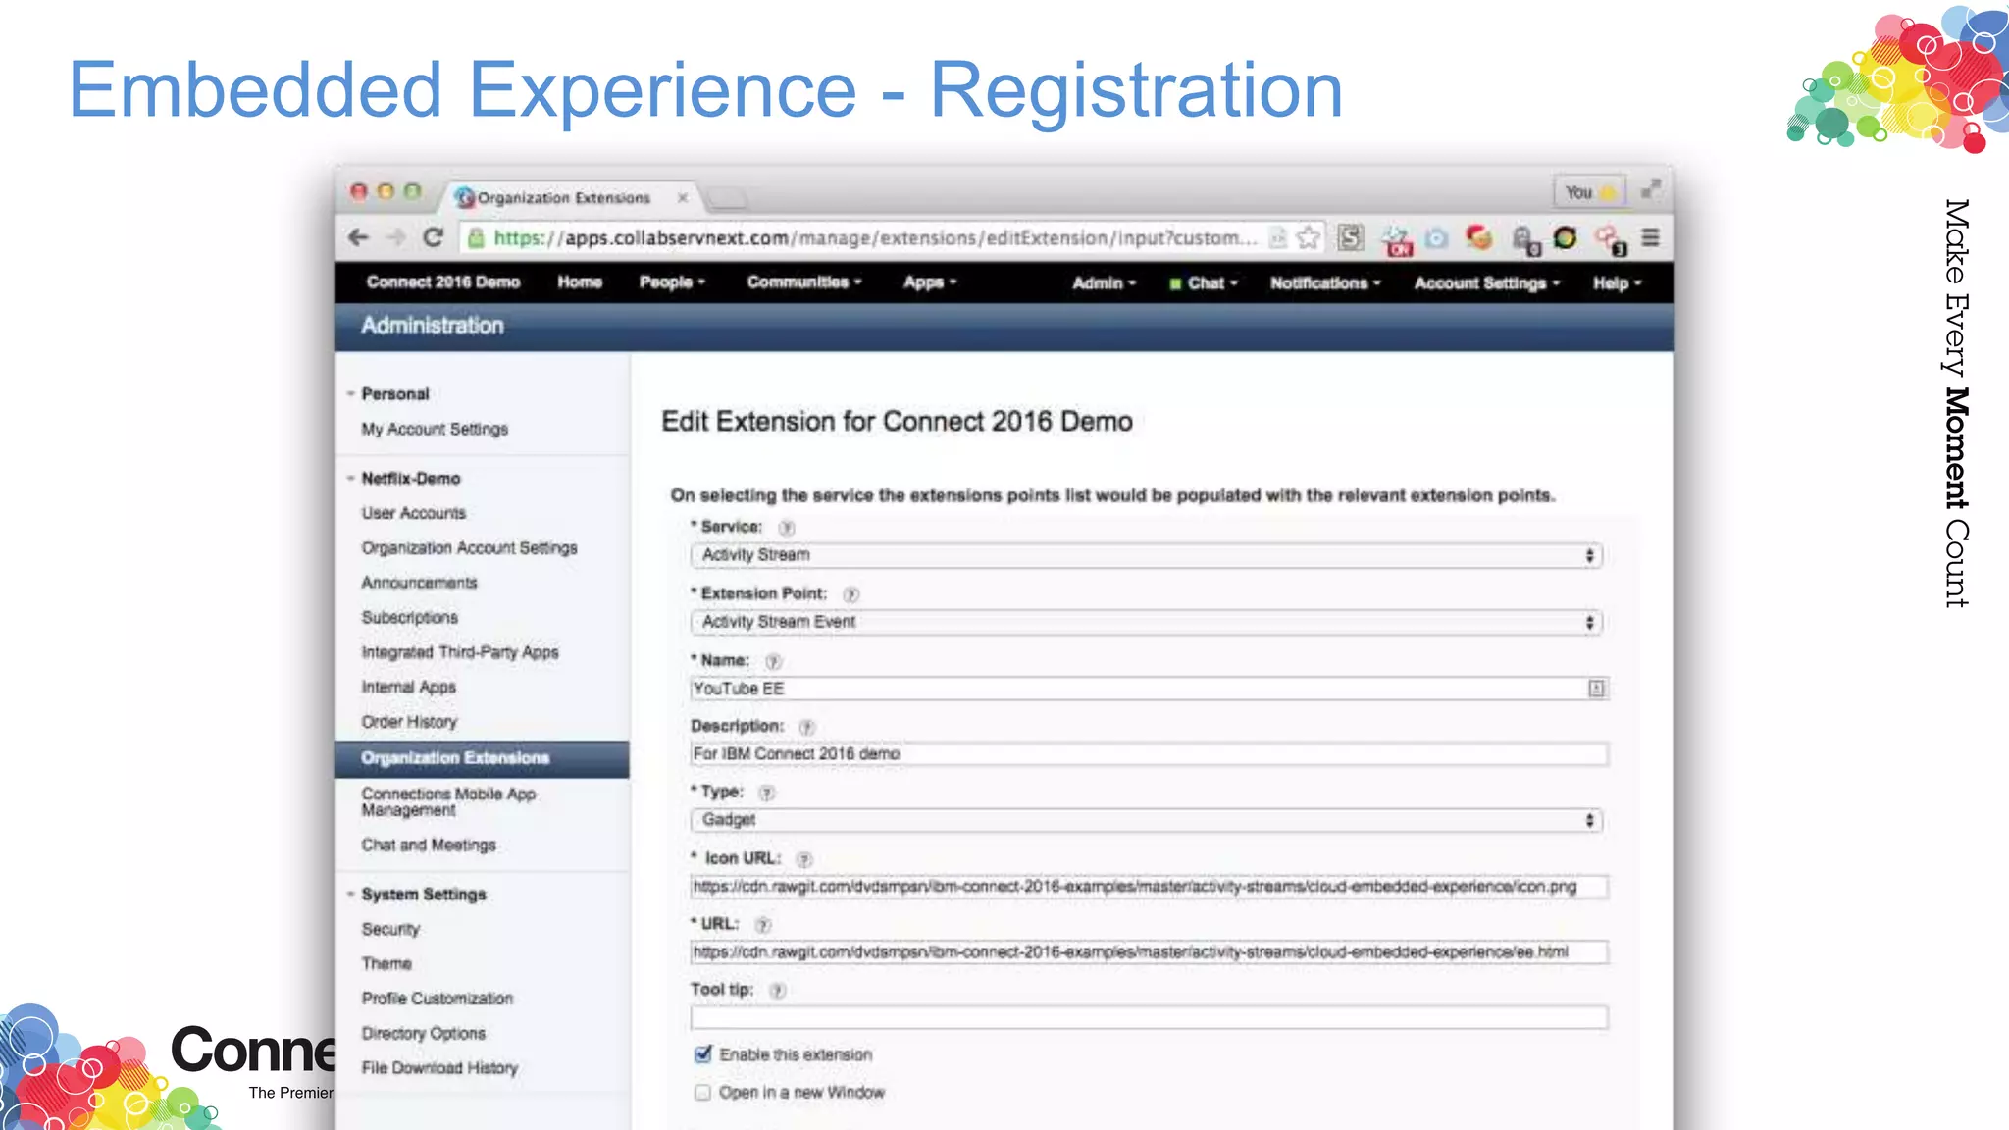This screenshot has height=1130, width=2009.
Task: Open Announcements page
Action: coord(419,583)
